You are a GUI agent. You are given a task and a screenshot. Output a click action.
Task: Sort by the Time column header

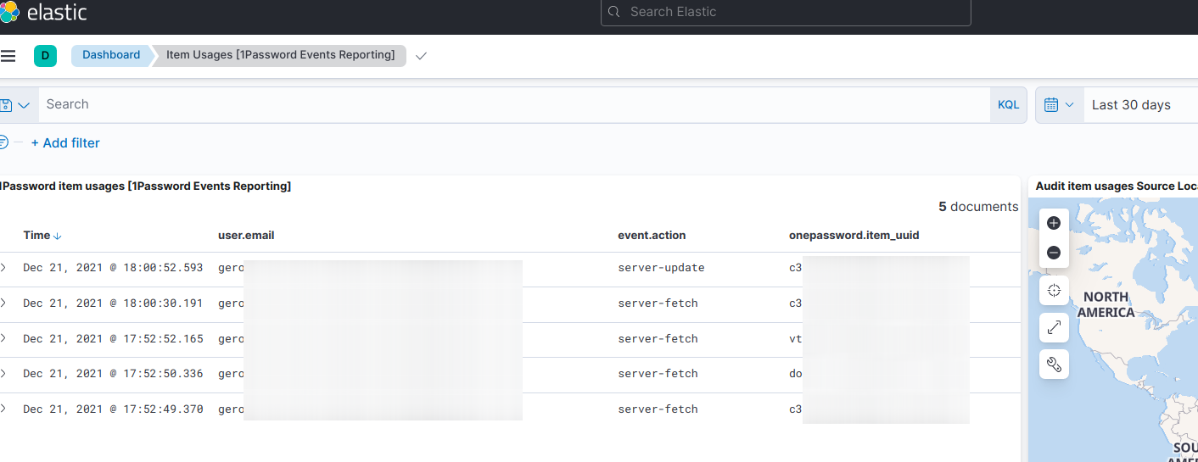42,235
